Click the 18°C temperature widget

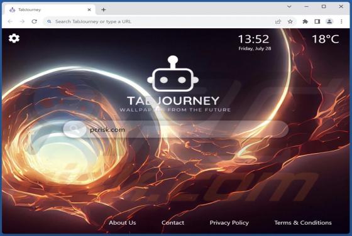(326, 39)
